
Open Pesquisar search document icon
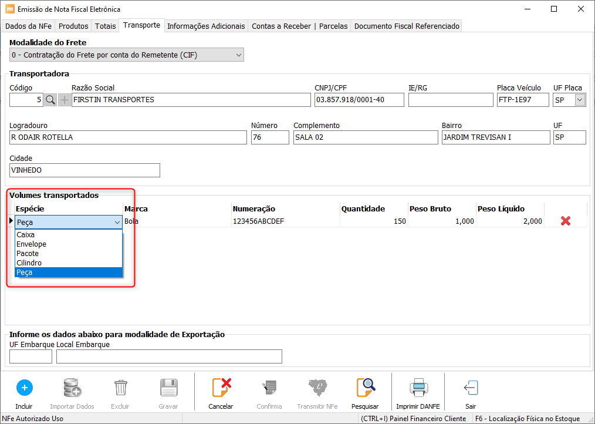(x=366, y=388)
